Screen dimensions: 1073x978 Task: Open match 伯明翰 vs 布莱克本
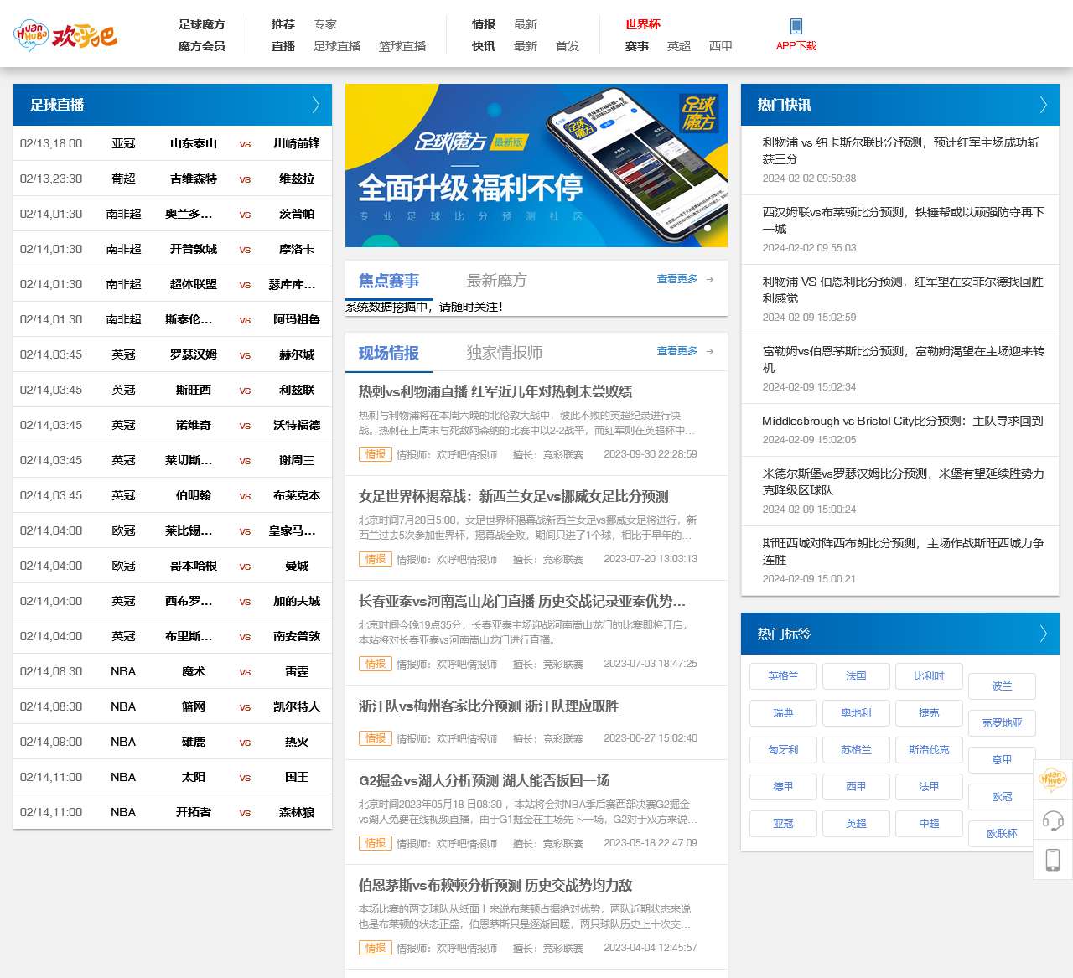[x=173, y=495]
